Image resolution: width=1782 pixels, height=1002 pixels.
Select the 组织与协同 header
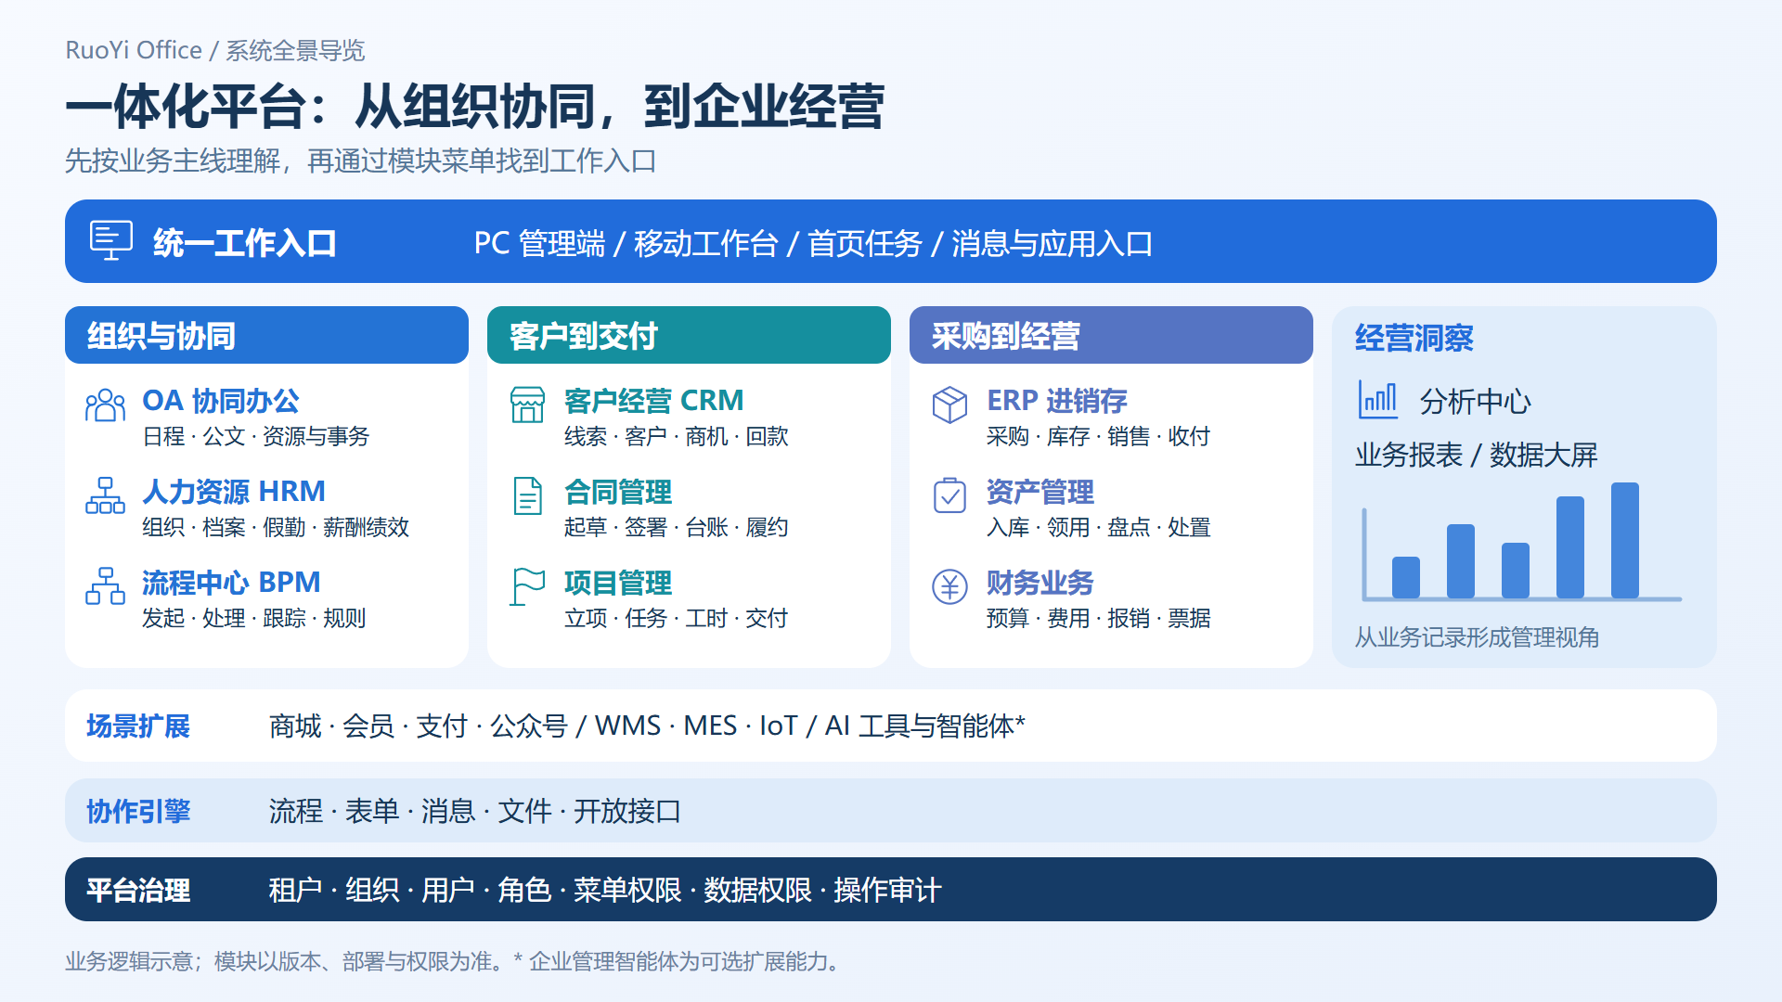(x=266, y=335)
